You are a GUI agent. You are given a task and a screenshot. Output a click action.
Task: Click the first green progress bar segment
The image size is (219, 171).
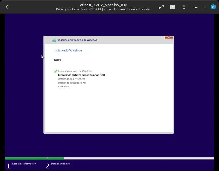pyautogui.click(x=26, y=158)
